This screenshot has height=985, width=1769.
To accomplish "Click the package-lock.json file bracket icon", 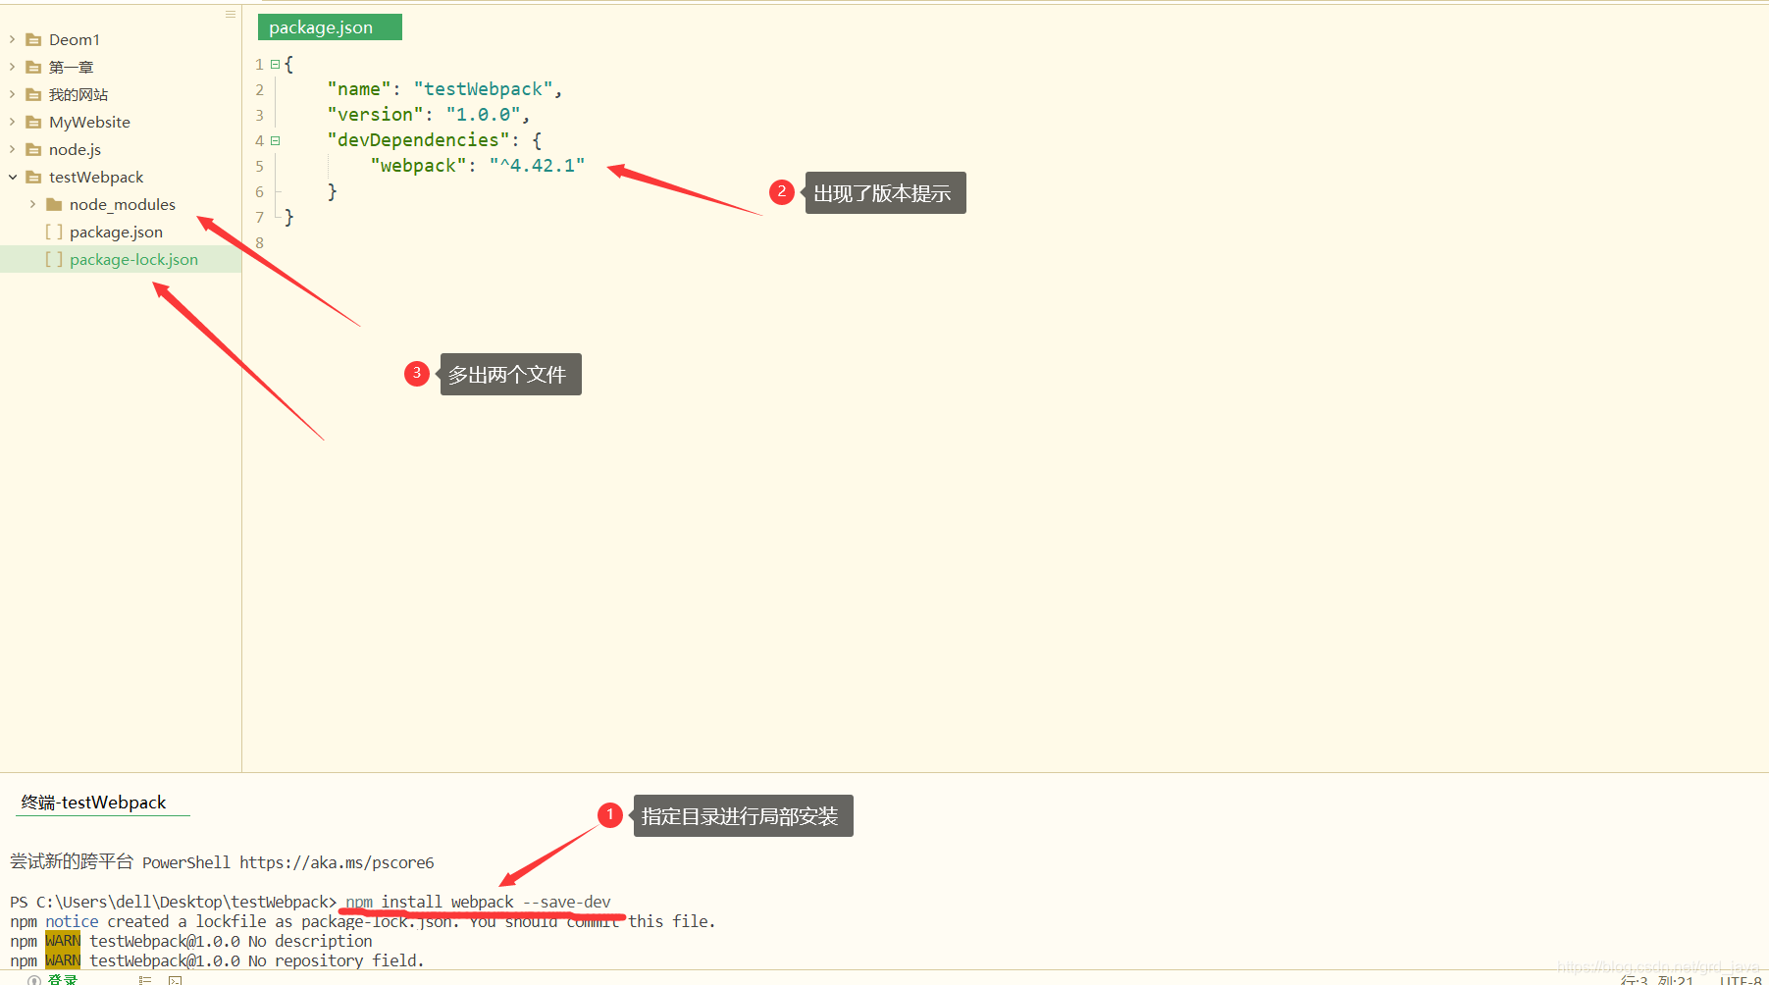I will coord(54,259).
